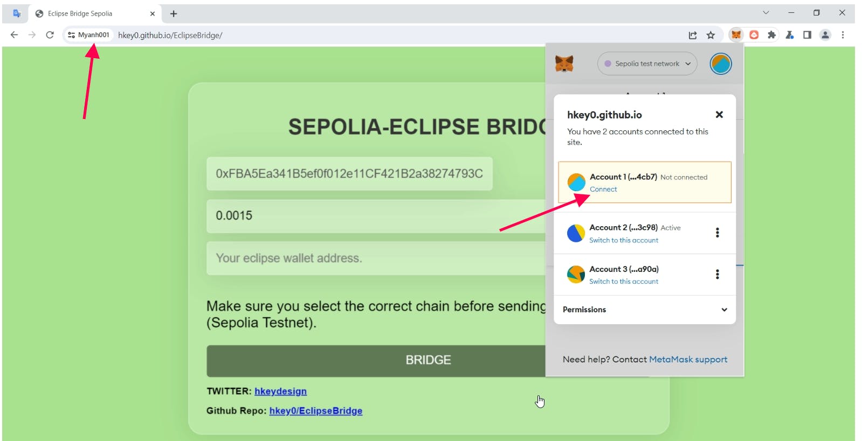Open the tab search chevron
The image size is (862, 441).
[766, 12]
